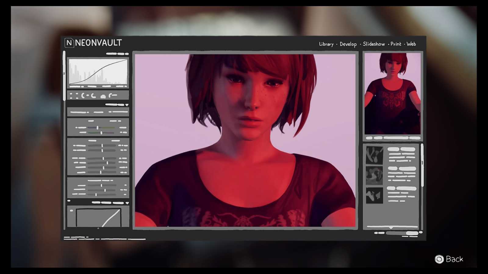This screenshot has height=274, width=488.
Task: Click the NeonVault N logo icon
Action: pyautogui.click(x=69, y=43)
